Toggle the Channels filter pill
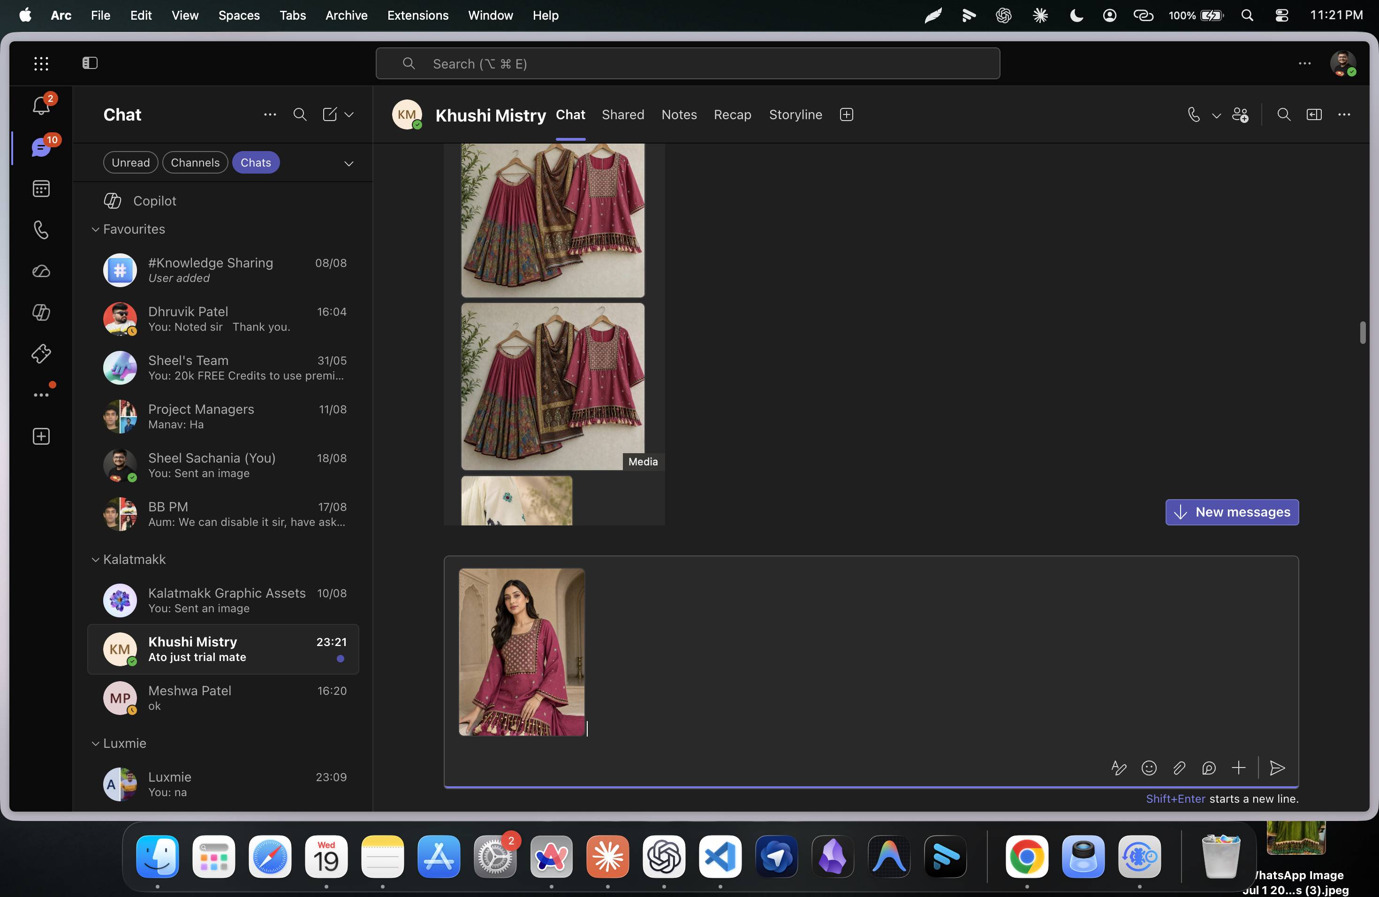 [x=195, y=163]
